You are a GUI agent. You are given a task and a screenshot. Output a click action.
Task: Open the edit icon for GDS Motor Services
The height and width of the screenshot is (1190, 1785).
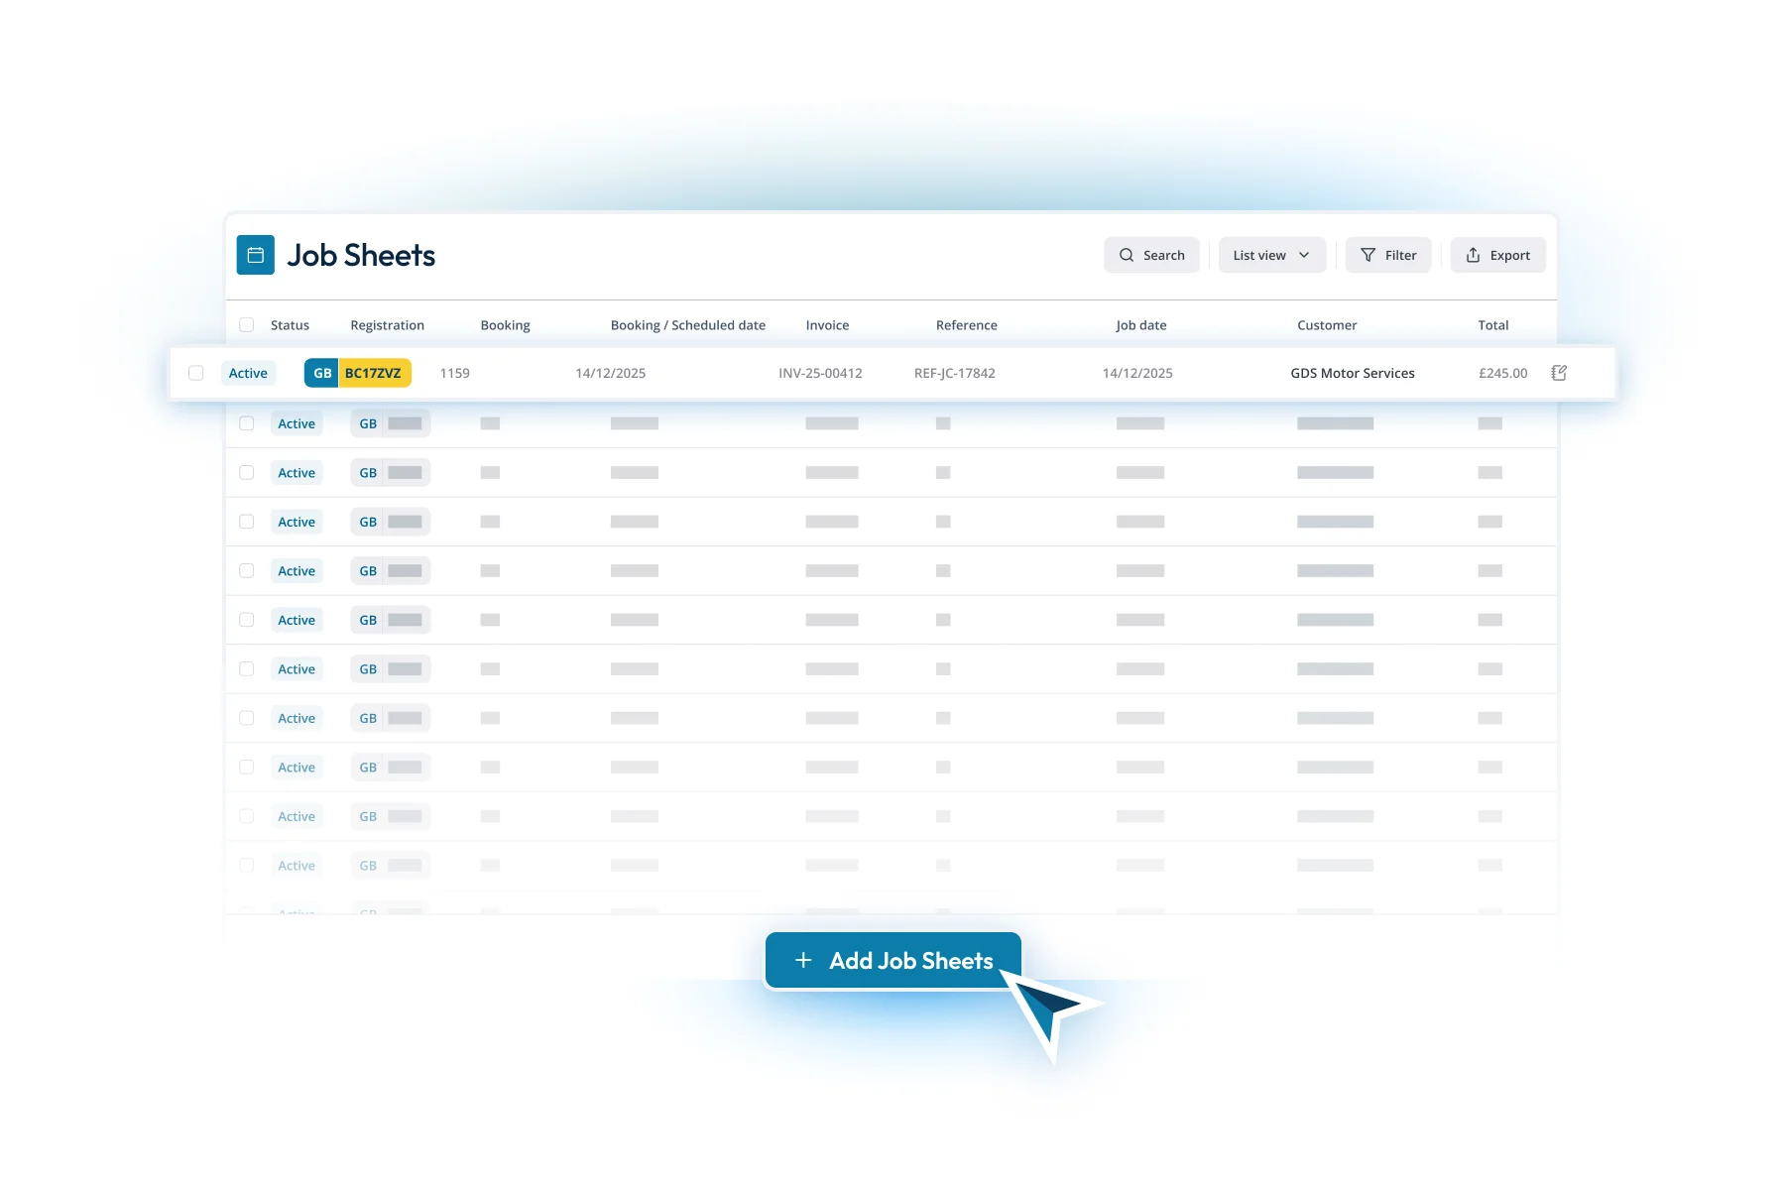pos(1559,373)
